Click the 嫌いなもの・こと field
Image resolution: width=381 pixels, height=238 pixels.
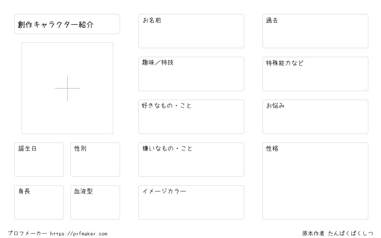[x=191, y=160]
